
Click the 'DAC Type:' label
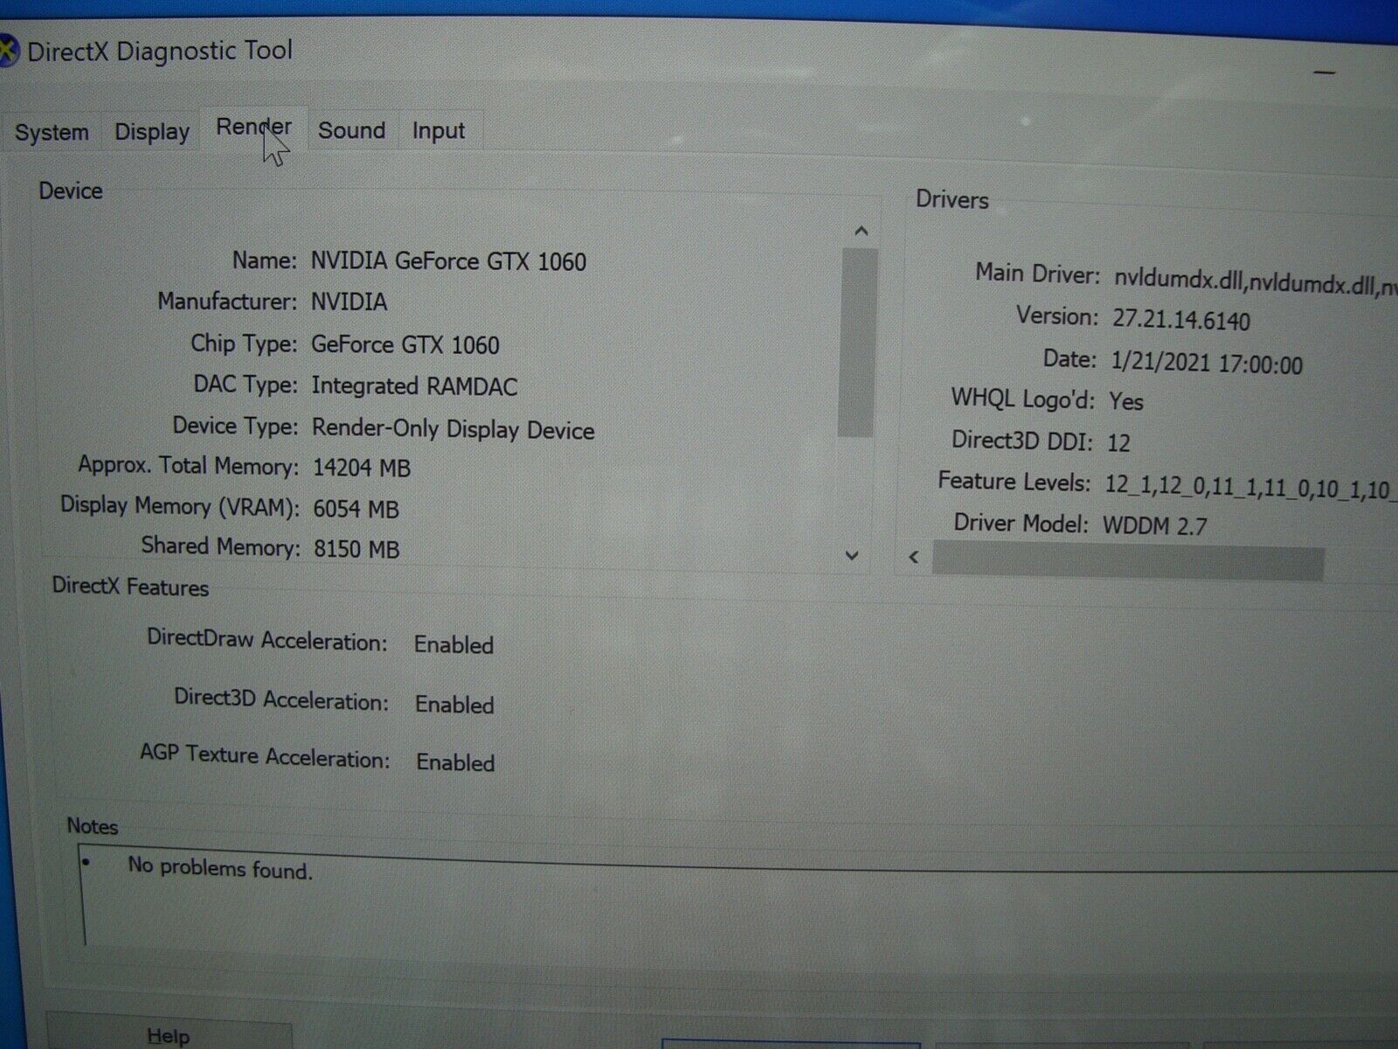[x=246, y=385]
